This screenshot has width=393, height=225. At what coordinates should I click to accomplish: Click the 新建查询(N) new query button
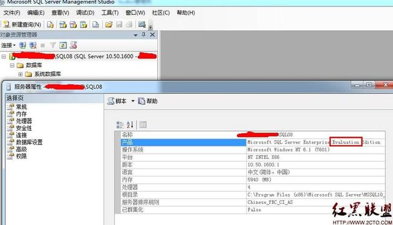22,24
